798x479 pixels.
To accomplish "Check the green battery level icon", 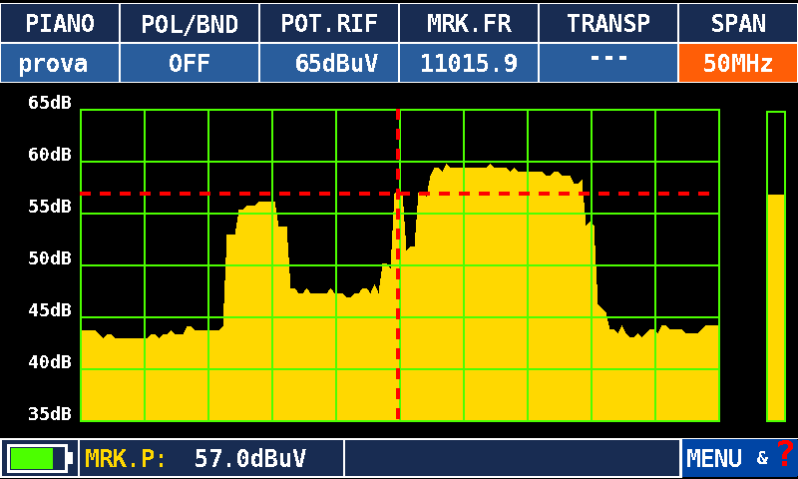I will click(38, 458).
